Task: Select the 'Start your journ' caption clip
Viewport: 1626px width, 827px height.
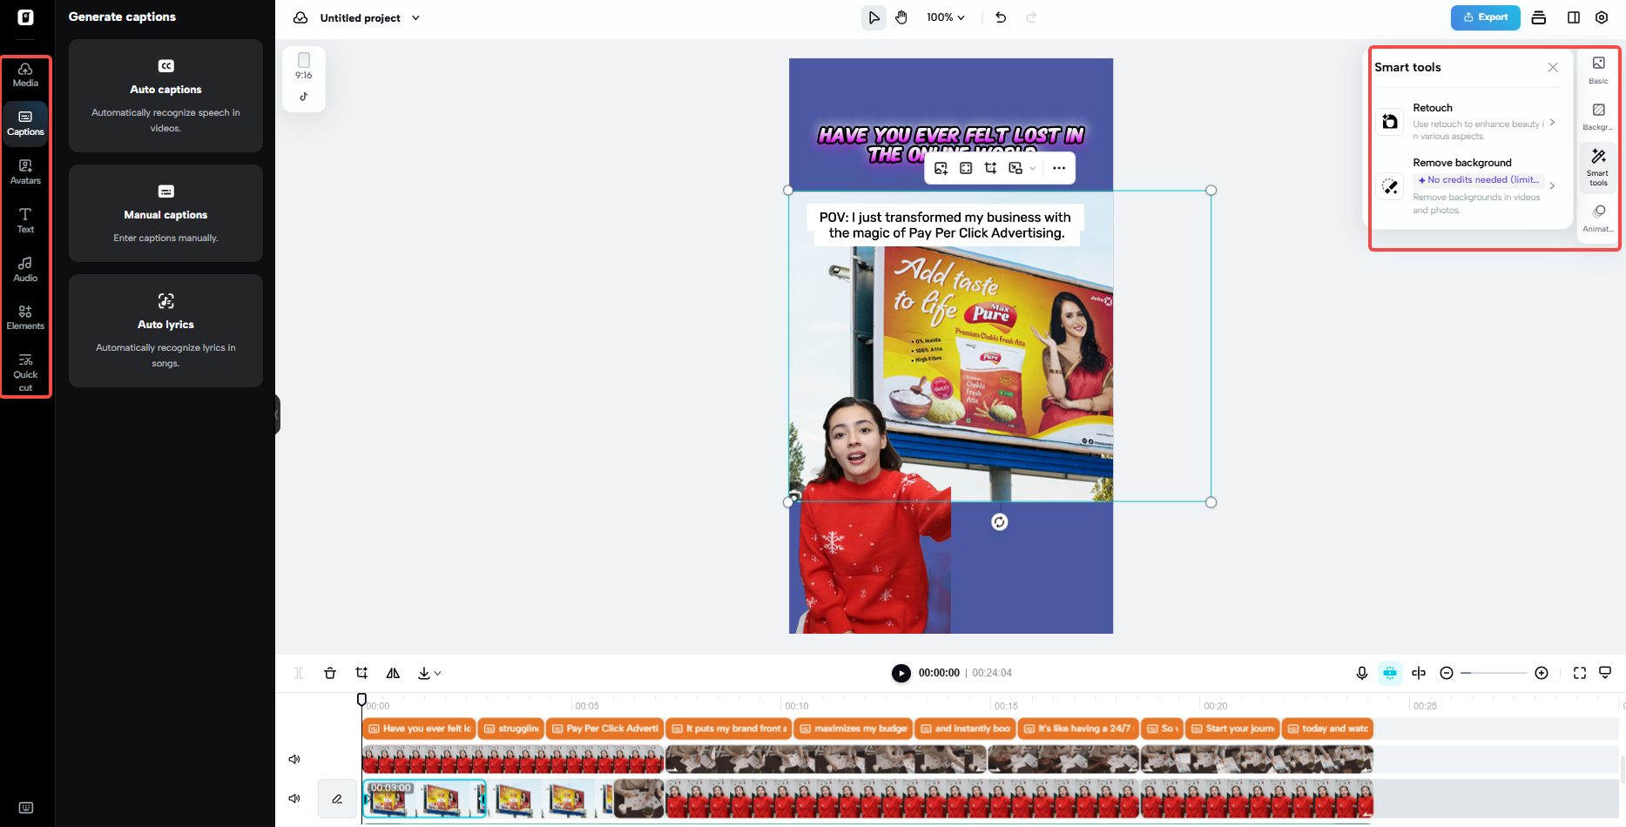Action: (x=1233, y=729)
